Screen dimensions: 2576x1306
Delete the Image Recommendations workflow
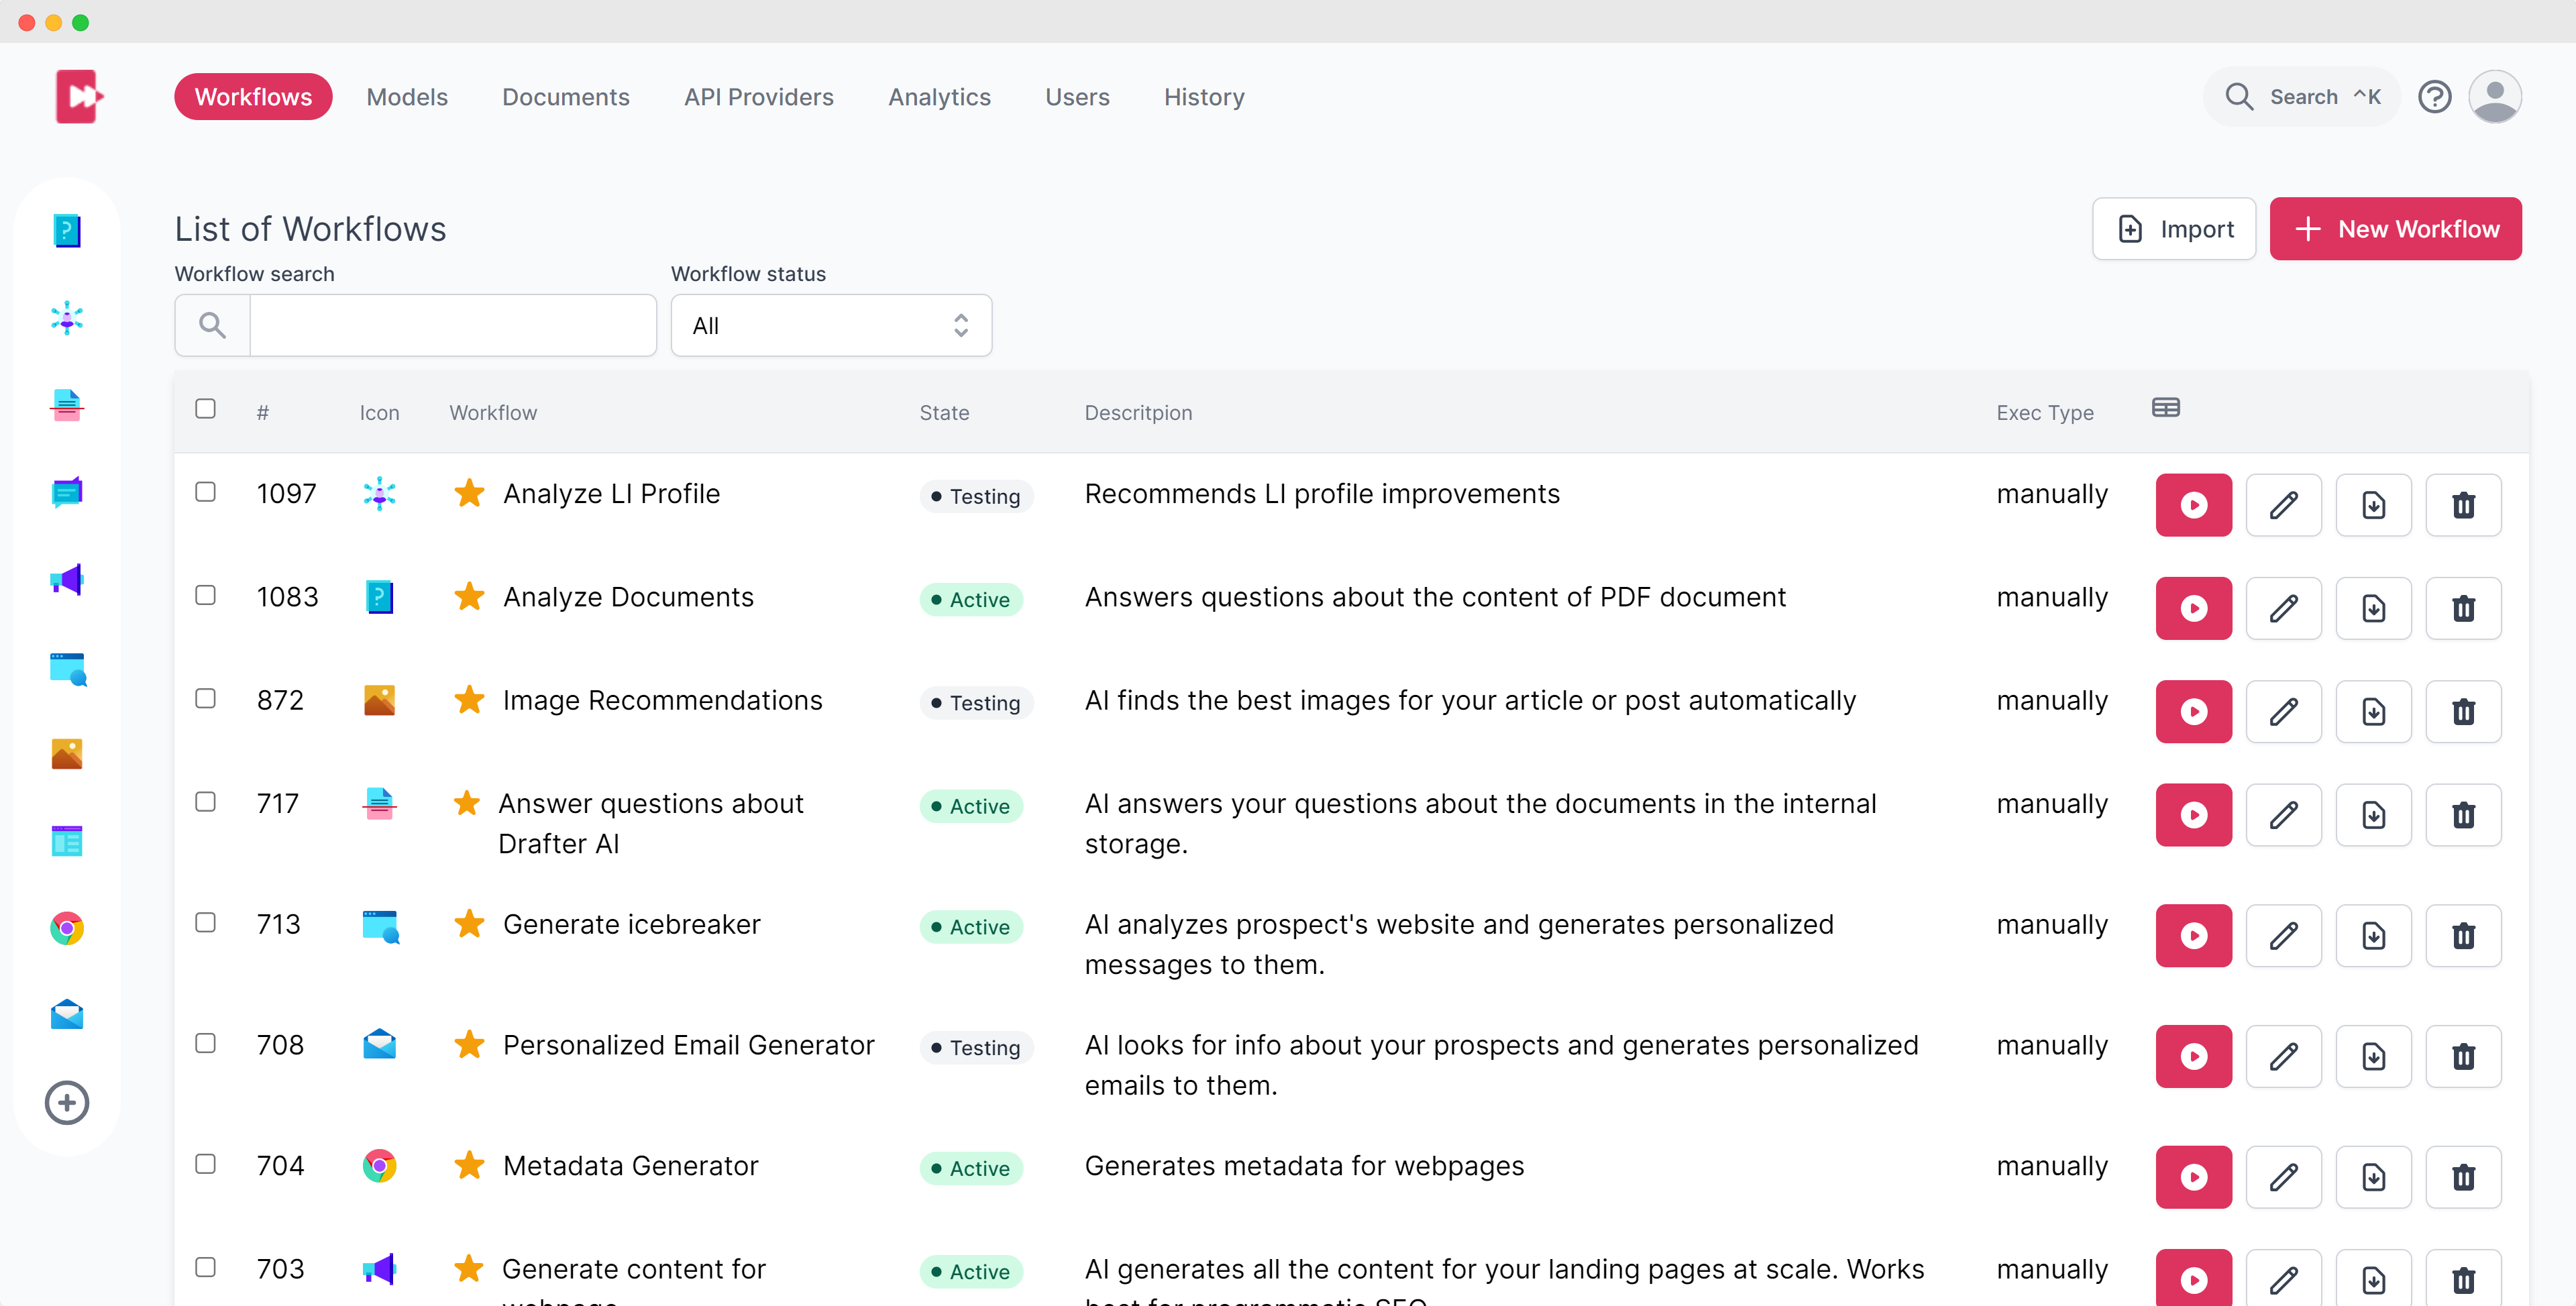point(2463,712)
